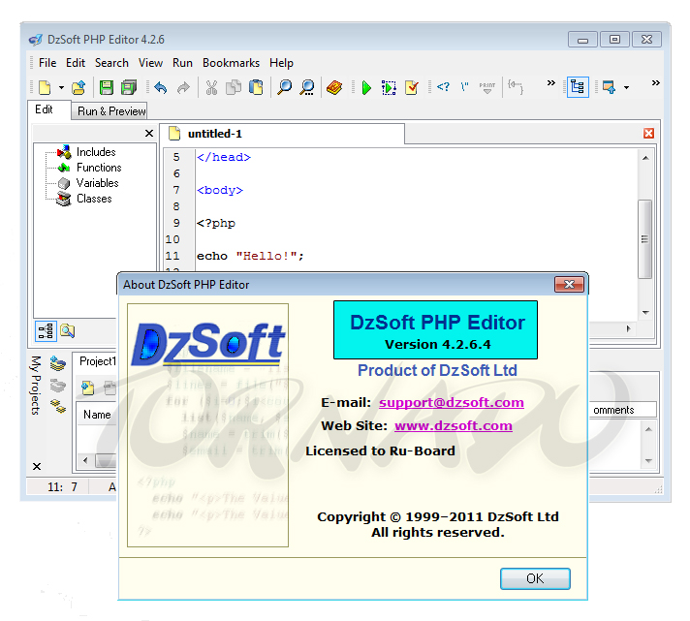The height and width of the screenshot is (621, 690).
Task: Click the Paste clipboard icon
Action: [x=256, y=87]
